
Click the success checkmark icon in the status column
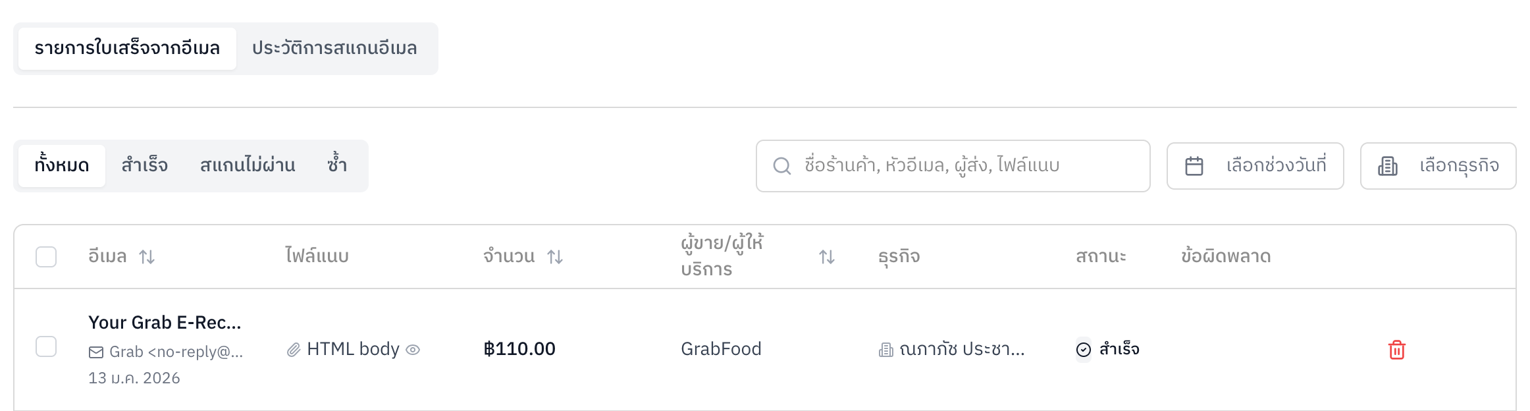pos(1083,350)
